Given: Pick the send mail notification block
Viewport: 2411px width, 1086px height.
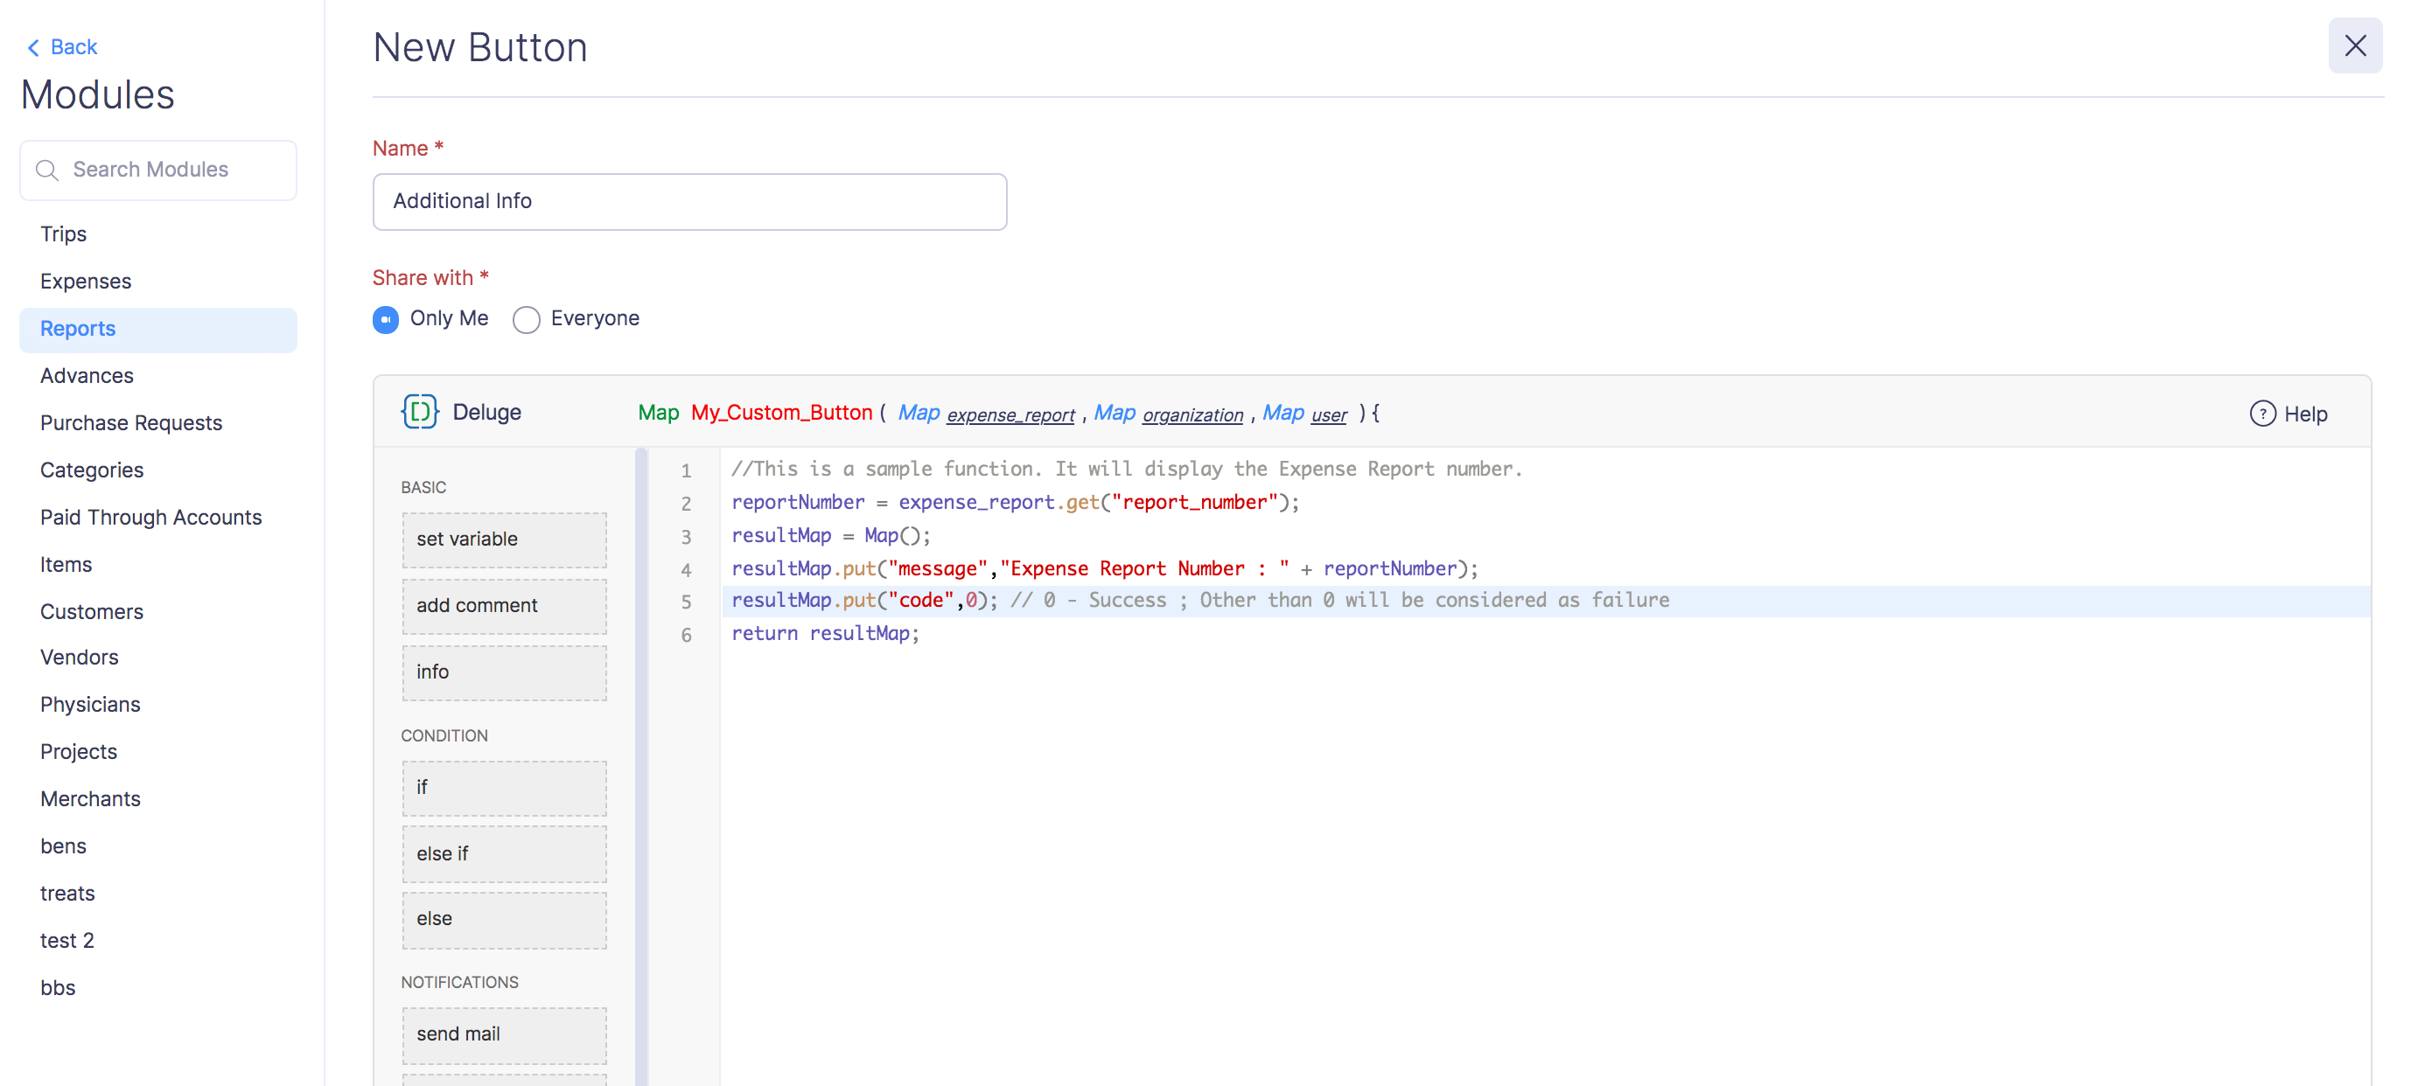Looking at the screenshot, I should [x=504, y=1034].
